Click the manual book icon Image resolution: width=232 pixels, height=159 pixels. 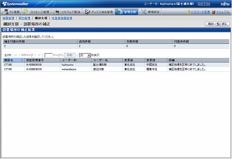(213, 12)
